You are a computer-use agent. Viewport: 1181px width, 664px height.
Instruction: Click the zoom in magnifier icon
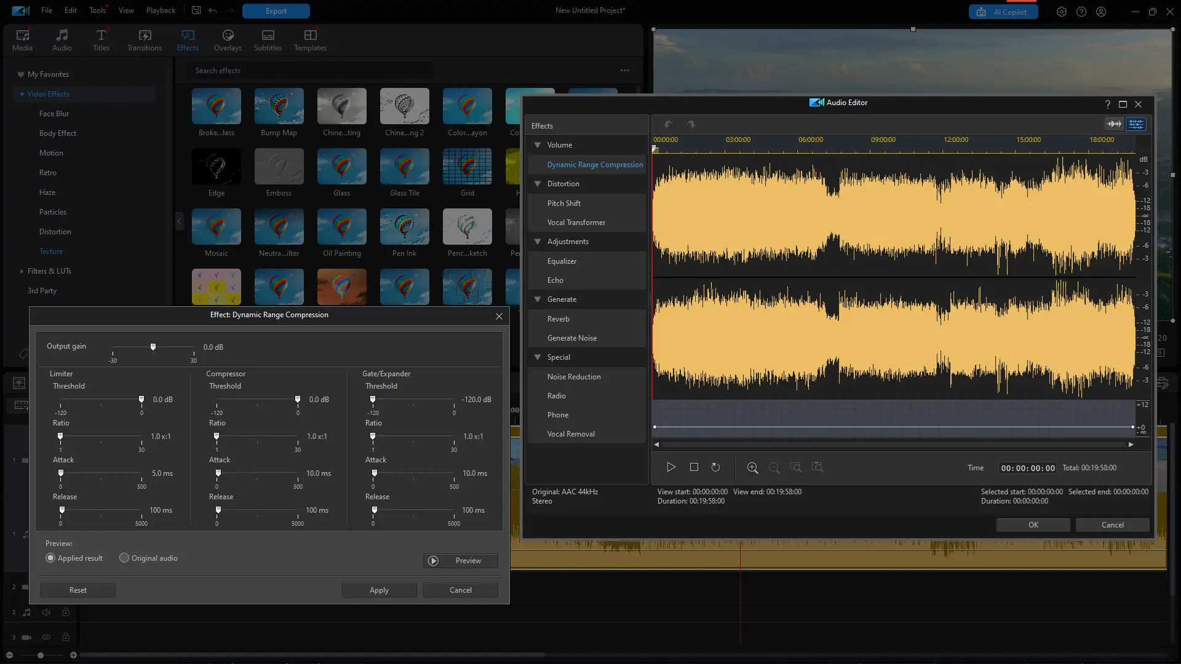(752, 468)
